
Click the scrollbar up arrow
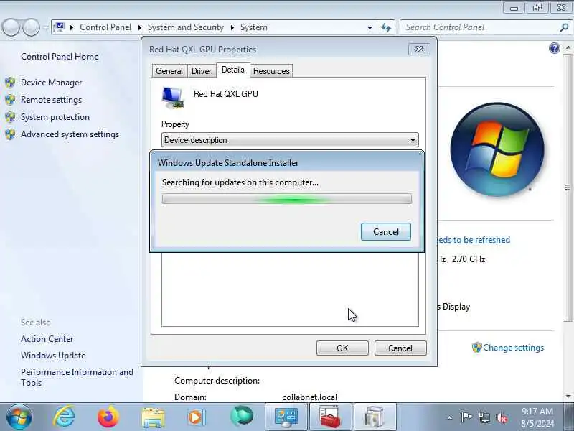(568, 47)
